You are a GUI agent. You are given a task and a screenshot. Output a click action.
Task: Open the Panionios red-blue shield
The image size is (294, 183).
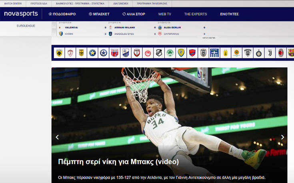coord(192,53)
